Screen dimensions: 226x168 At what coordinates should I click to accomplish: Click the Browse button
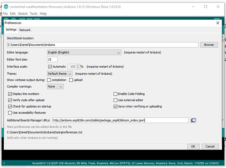click(x=209, y=45)
